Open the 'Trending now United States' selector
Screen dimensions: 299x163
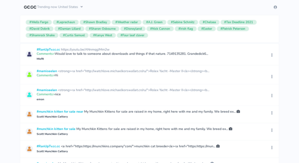tap(60, 7)
